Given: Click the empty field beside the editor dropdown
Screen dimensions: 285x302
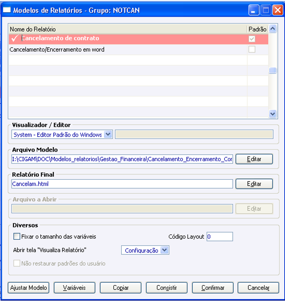Looking at the screenshot, I should (x=194, y=134).
